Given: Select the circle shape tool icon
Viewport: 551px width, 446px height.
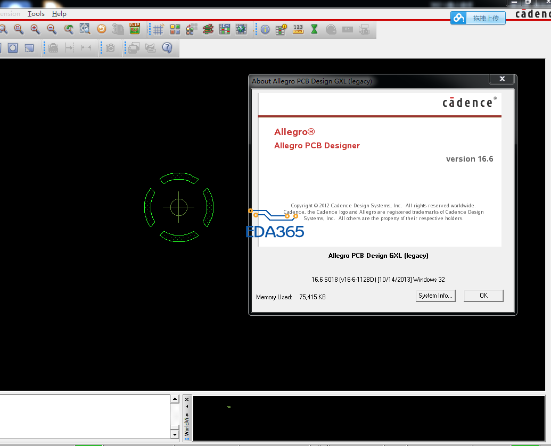Looking at the screenshot, I should [x=13, y=48].
